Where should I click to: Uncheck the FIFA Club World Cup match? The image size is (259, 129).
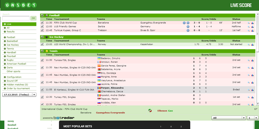[x=42, y=23]
